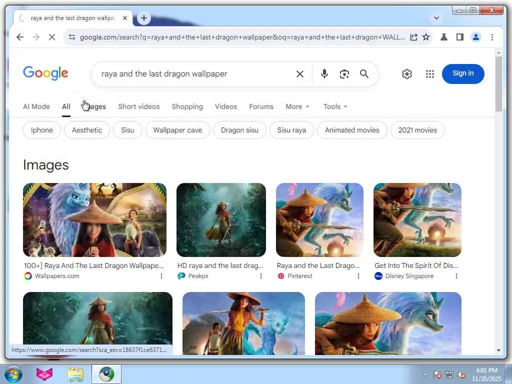Viewport: 512px width, 384px height.
Task: Open the Peakpx forest image thumbnail
Action: pos(221,220)
